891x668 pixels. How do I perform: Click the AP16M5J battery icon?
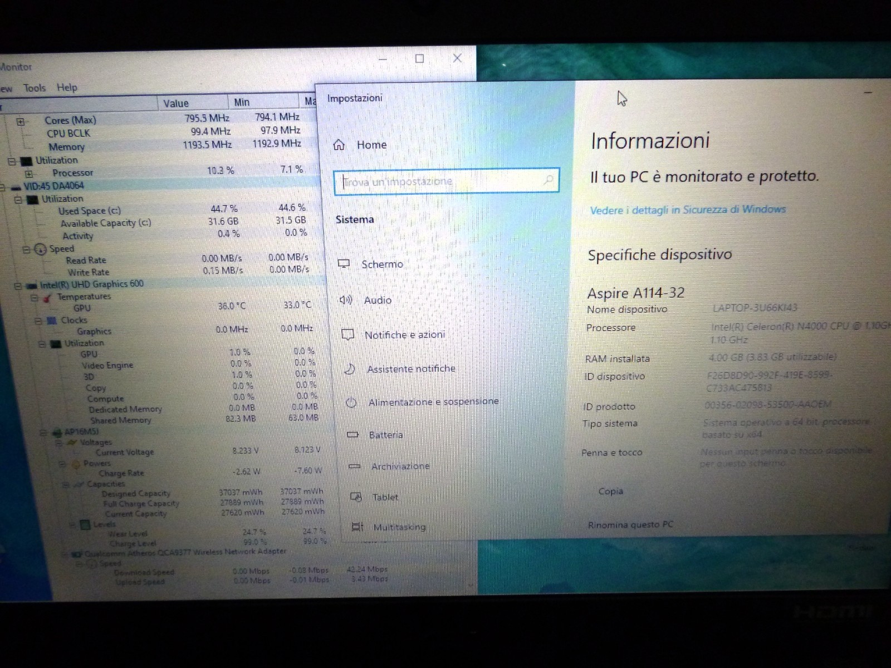[x=57, y=431]
